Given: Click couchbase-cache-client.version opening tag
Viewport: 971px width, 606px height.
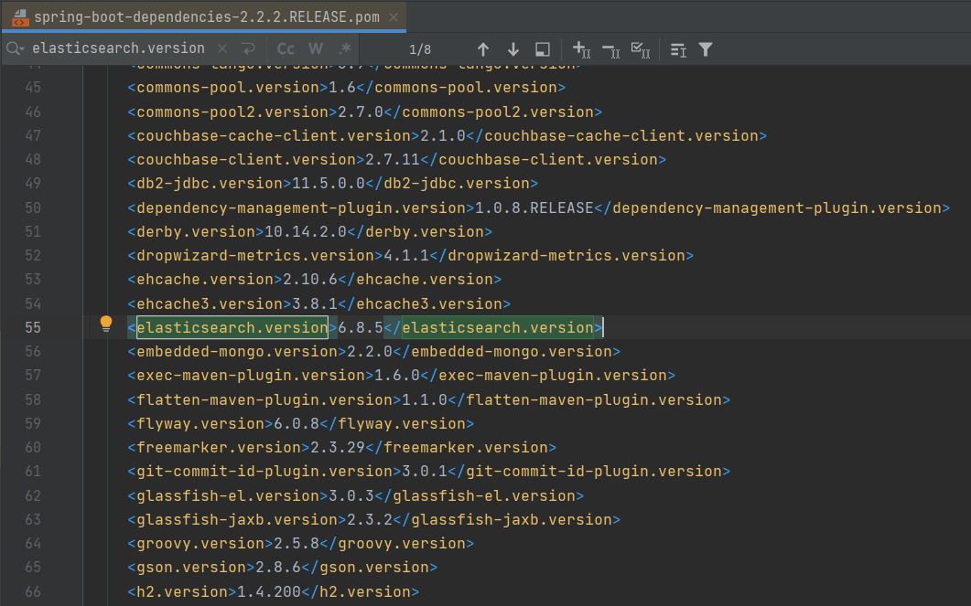Looking at the screenshot, I should [x=274, y=136].
